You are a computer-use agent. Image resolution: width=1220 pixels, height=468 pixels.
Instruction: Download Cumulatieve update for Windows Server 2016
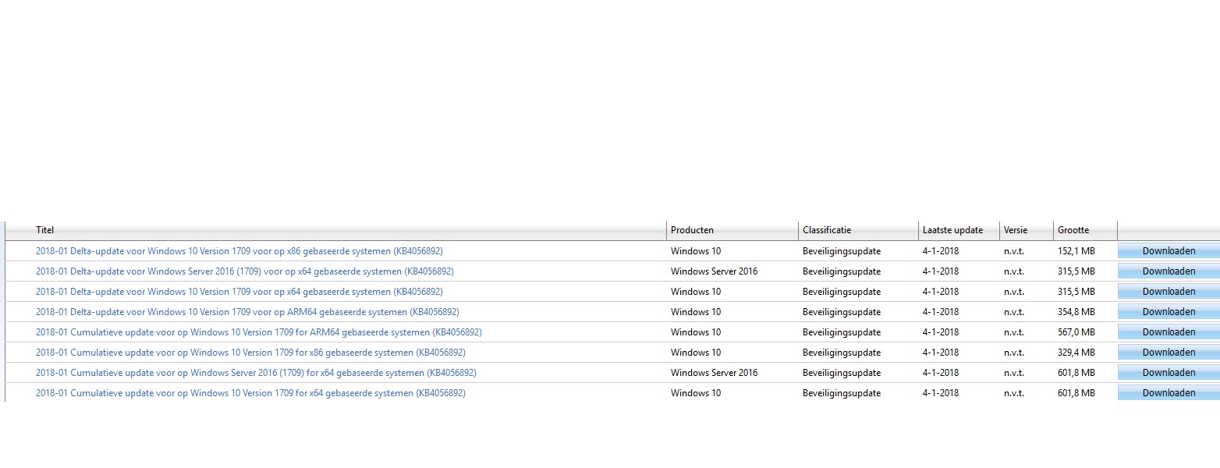[x=1169, y=373]
